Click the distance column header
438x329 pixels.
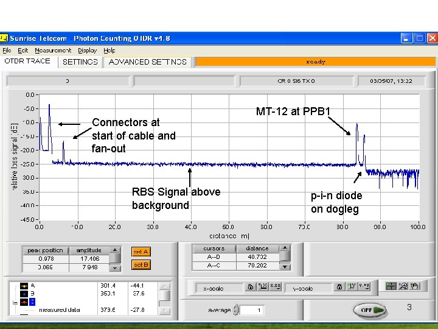tap(257, 249)
